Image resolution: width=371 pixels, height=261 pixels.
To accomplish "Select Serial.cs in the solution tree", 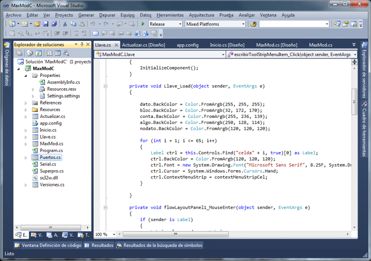I will pos(48,164).
